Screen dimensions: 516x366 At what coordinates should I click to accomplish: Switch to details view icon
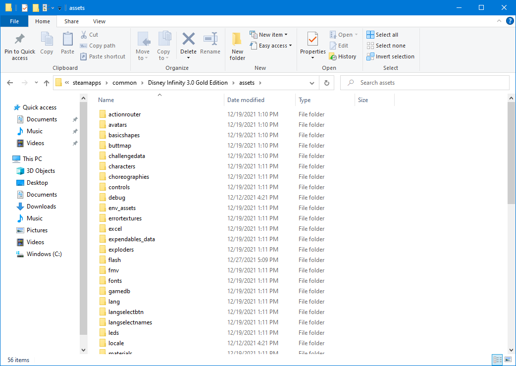tap(497, 360)
